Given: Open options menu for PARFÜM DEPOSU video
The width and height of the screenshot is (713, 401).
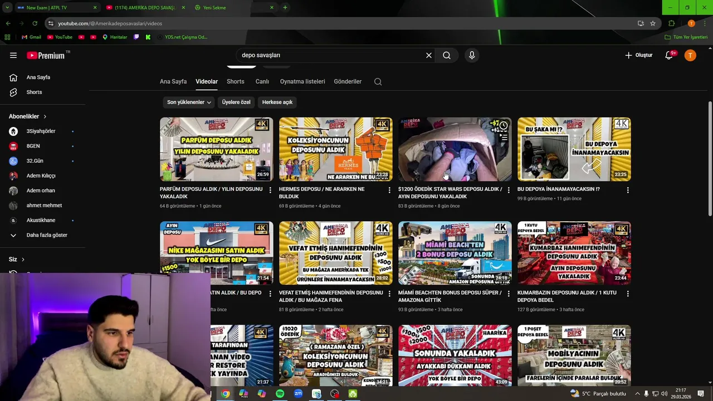Looking at the screenshot, I should pos(270,190).
